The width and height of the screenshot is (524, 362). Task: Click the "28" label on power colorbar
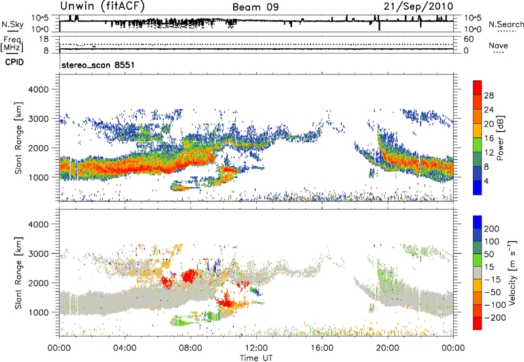click(489, 95)
